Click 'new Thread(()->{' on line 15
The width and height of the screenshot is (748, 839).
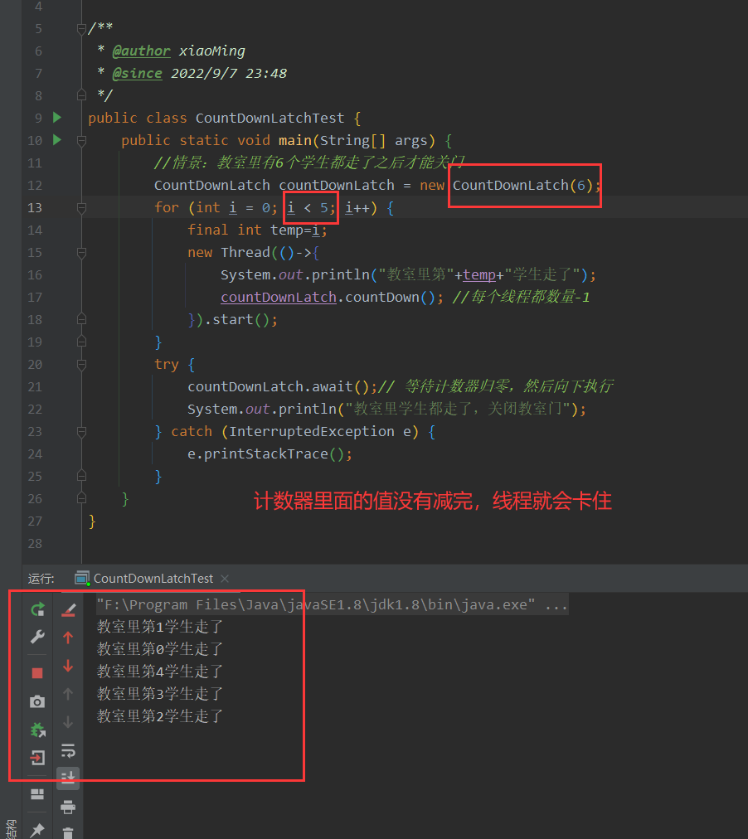(254, 253)
